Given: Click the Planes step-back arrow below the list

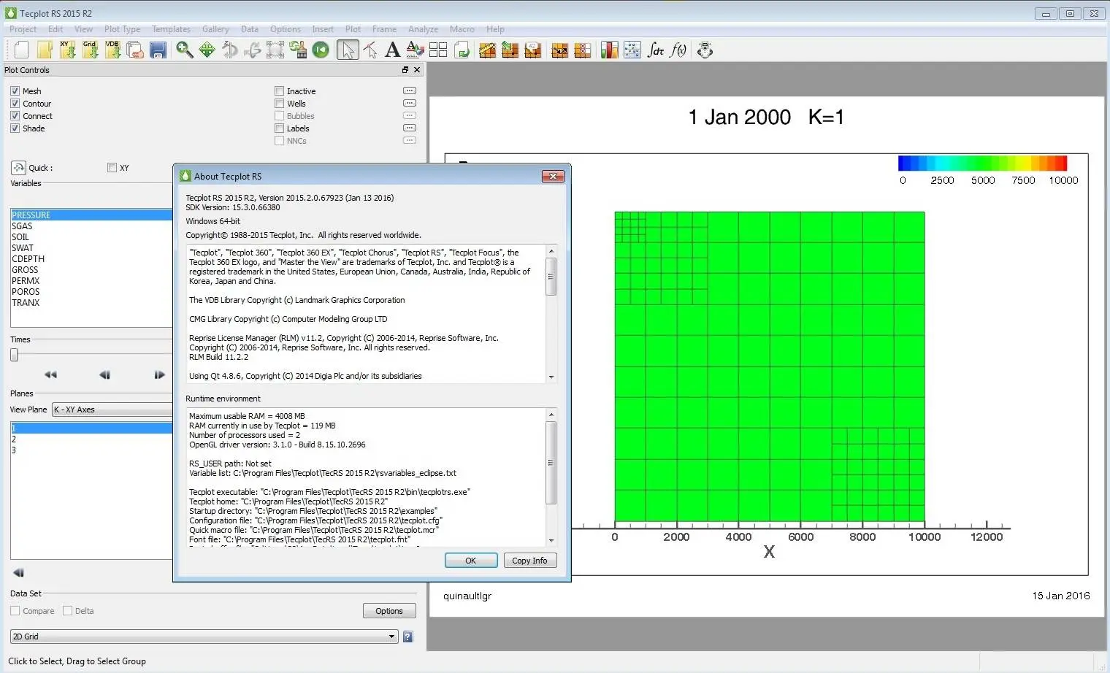Looking at the screenshot, I should pyautogui.click(x=19, y=573).
